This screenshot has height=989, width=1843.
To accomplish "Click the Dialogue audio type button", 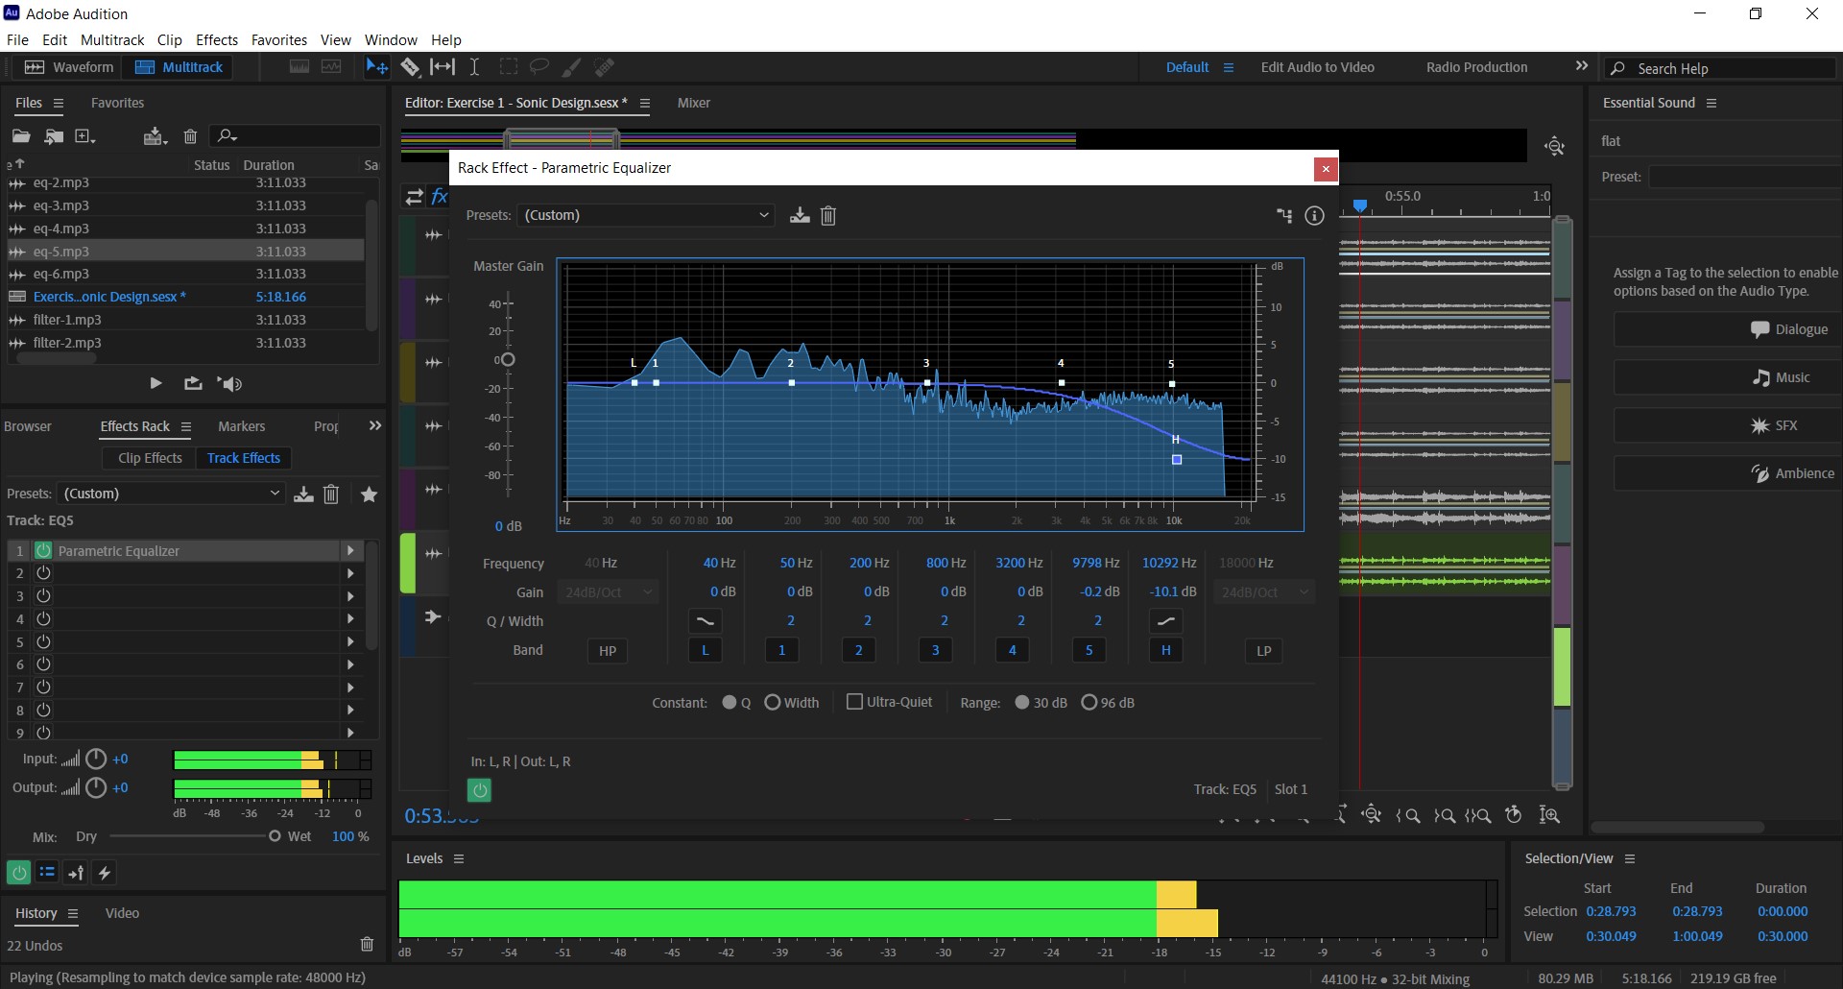I will pos(1726,329).
